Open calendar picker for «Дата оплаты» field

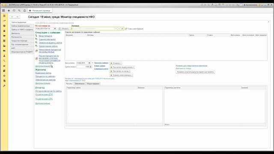[x=89, y=63]
